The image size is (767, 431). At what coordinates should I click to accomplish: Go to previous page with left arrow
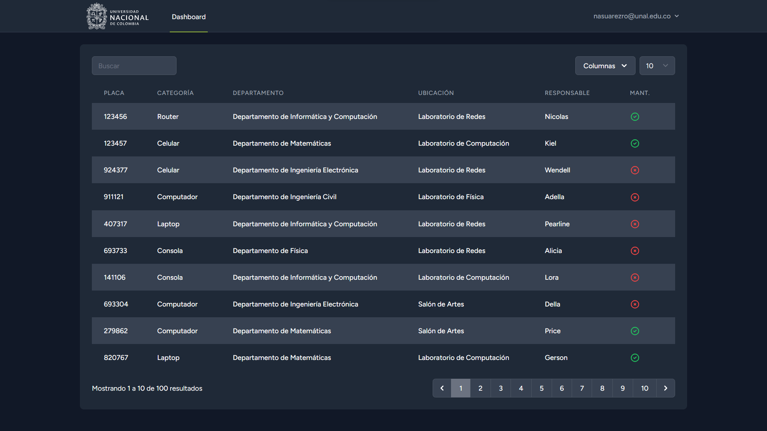click(x=442, y=388)
